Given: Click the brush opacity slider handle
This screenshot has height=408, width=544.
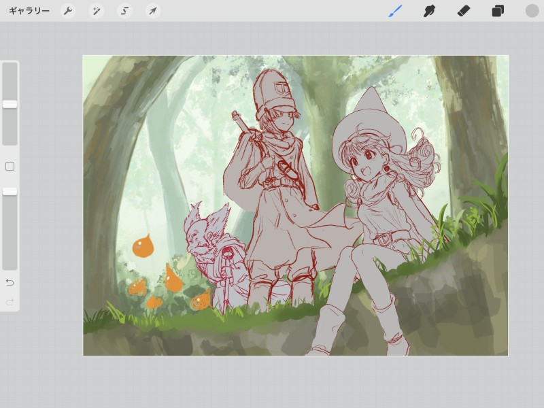Looking at the screenshot, I should 10,192.
